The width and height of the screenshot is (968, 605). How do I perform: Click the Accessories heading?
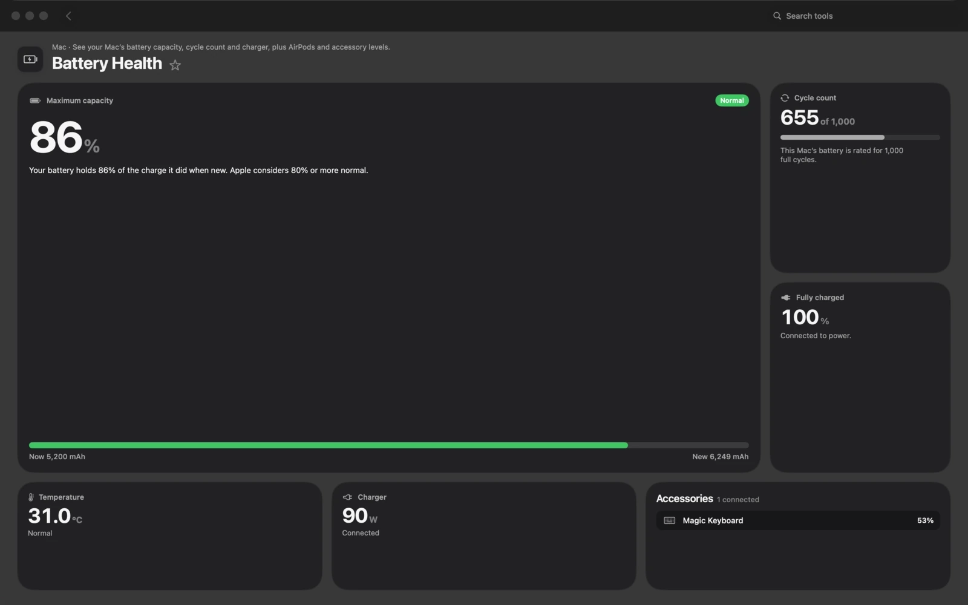(x=684, y=499)
